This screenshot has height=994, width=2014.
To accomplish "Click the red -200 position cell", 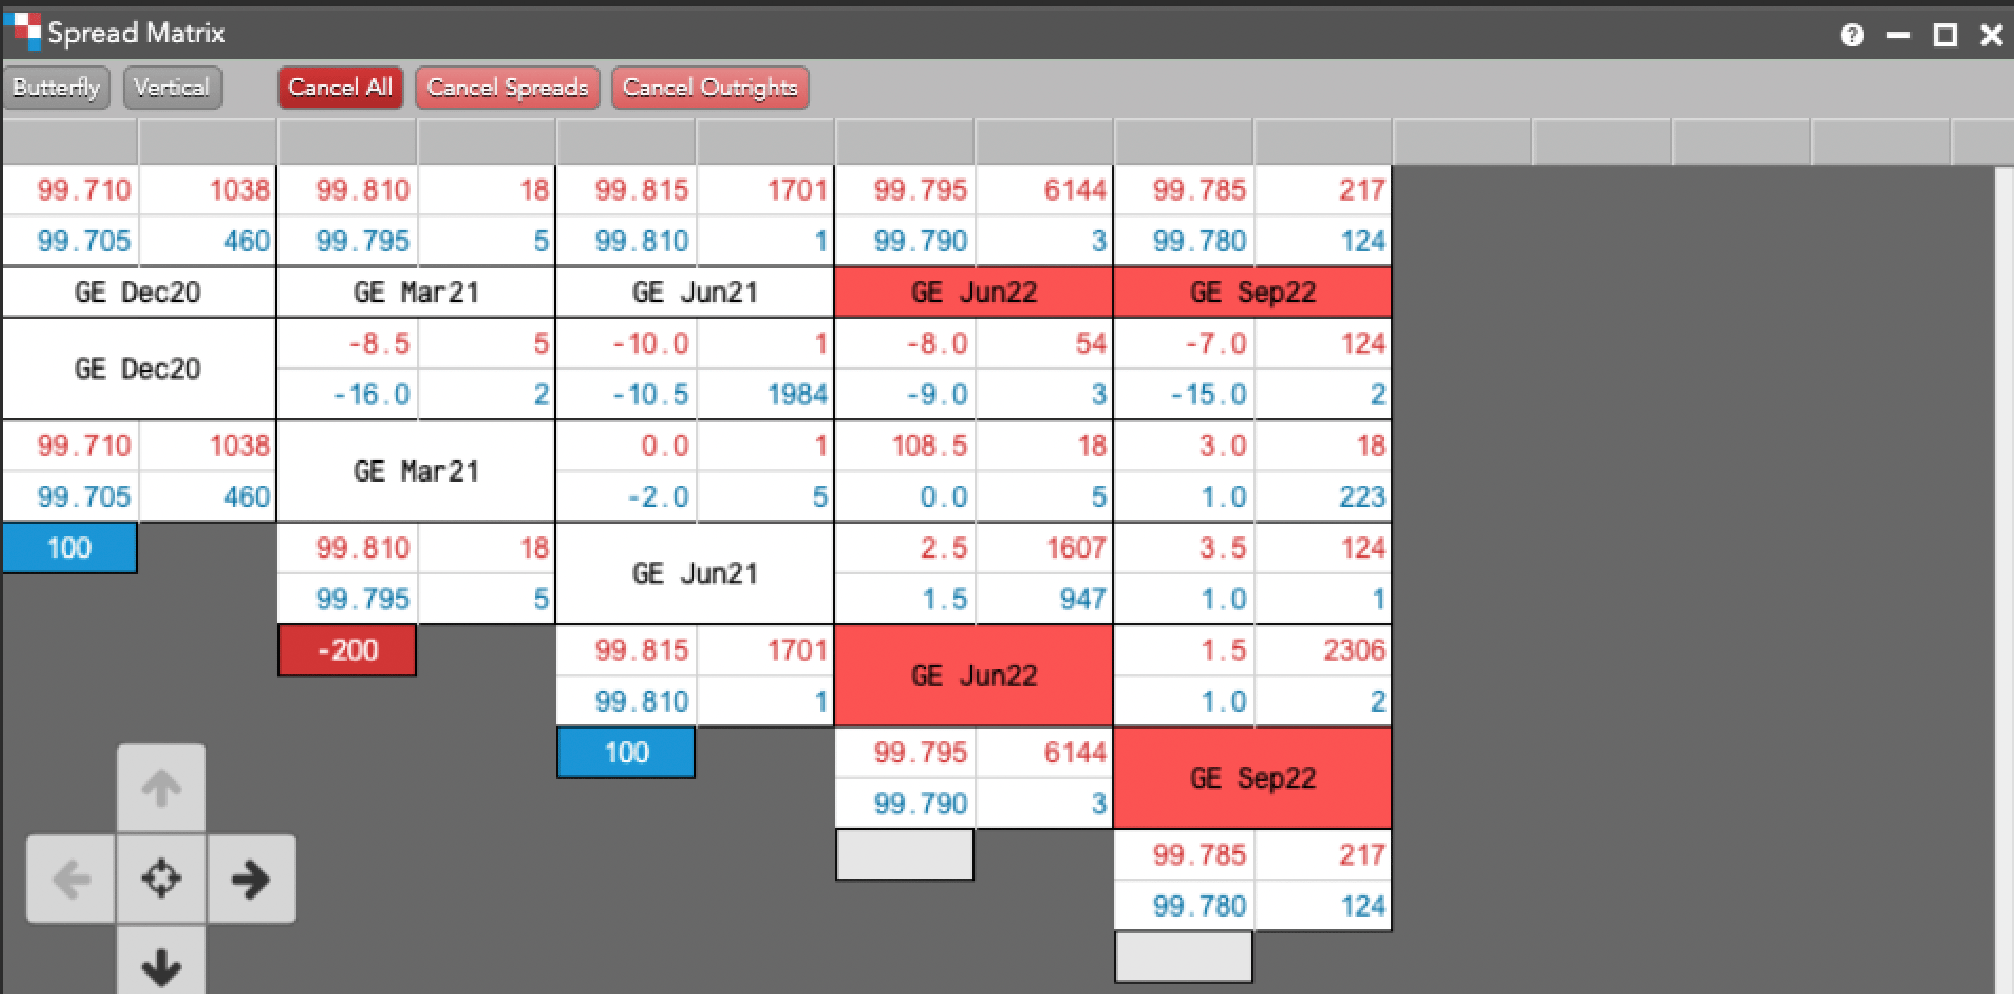I will [x=347, y=650].
